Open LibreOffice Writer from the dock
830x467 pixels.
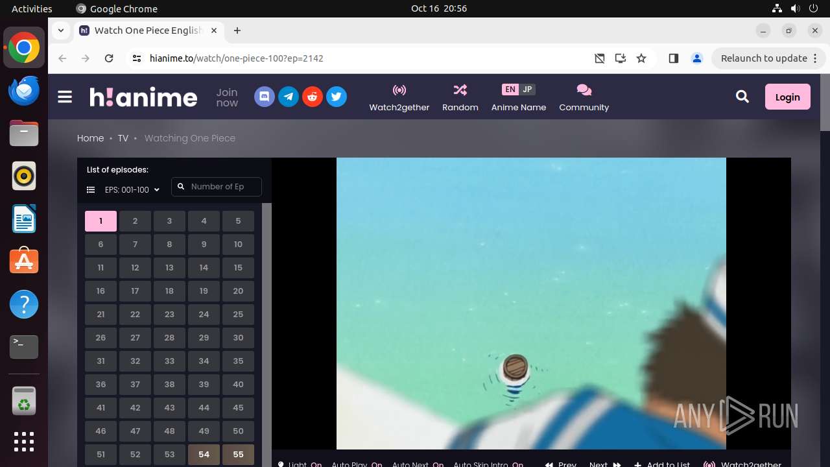[x=24, y=219]
